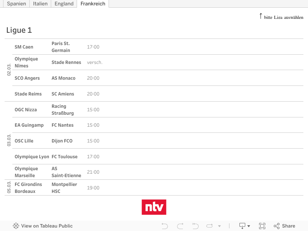Click the 'bitte Liga auswählen' hint text
Viewport: 308px width, 231px height.
(284, 17)
